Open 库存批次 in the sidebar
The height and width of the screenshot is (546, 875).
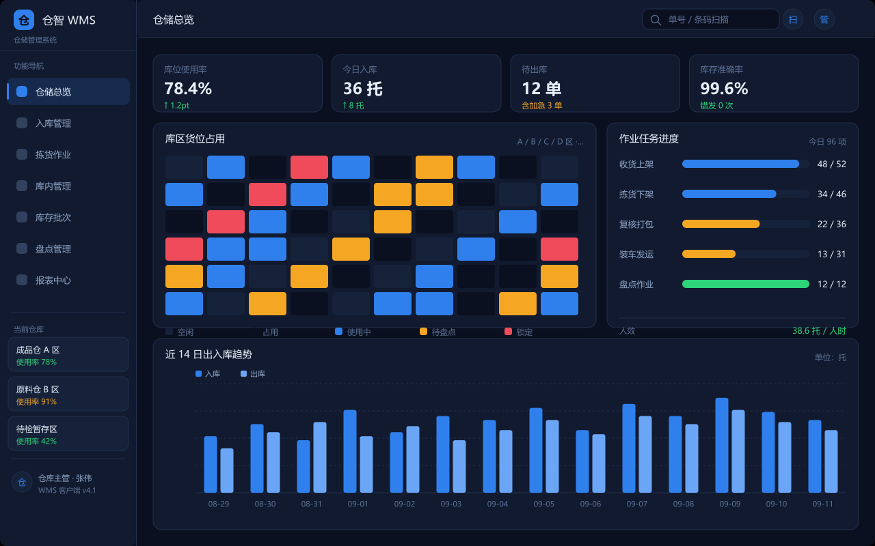pyautogui.click(x=68, y=217)
